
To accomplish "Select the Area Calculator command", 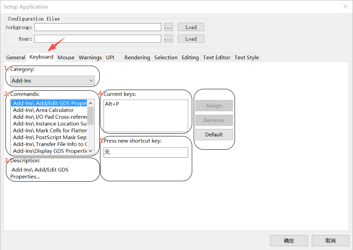I will click(43, 110).
